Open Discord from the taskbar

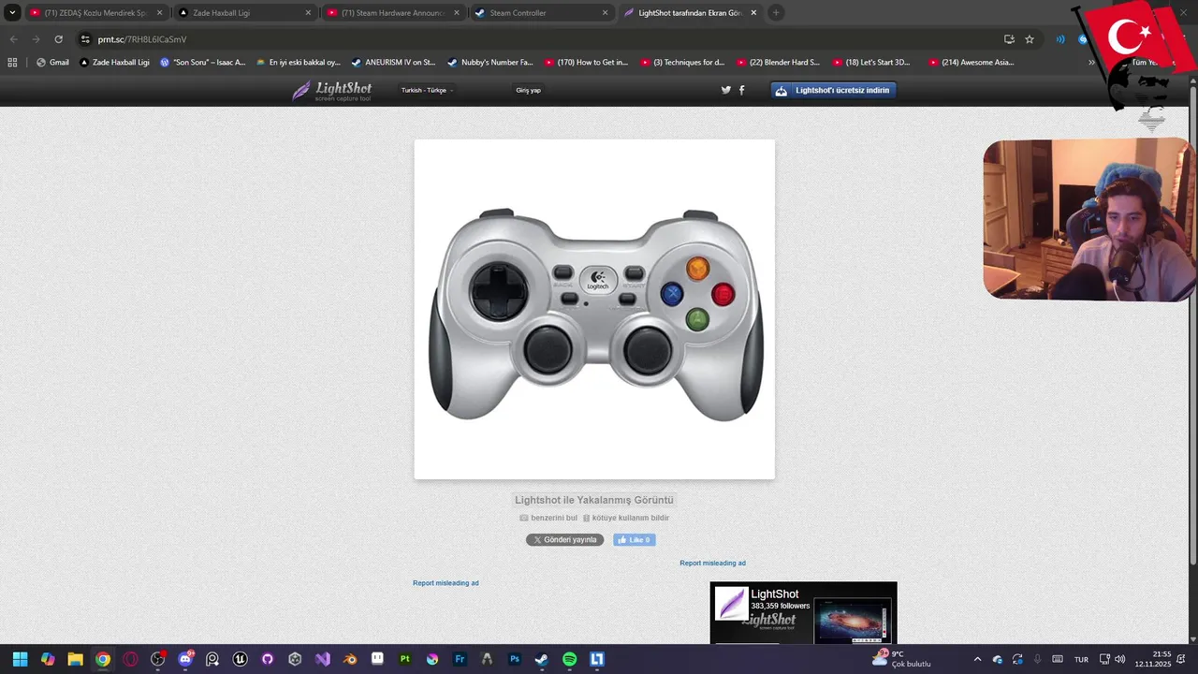[185, 659]
